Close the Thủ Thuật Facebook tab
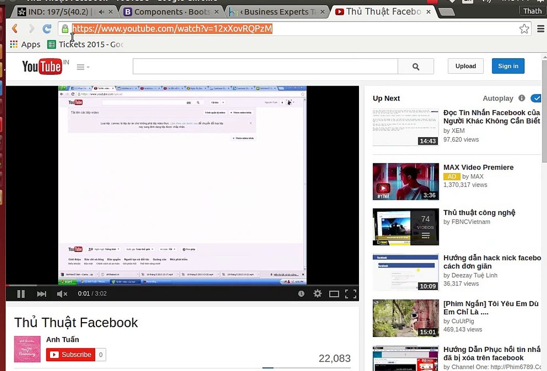Image resolution: width=547 pixels, height=371 pixels. (x=429, y=12)
